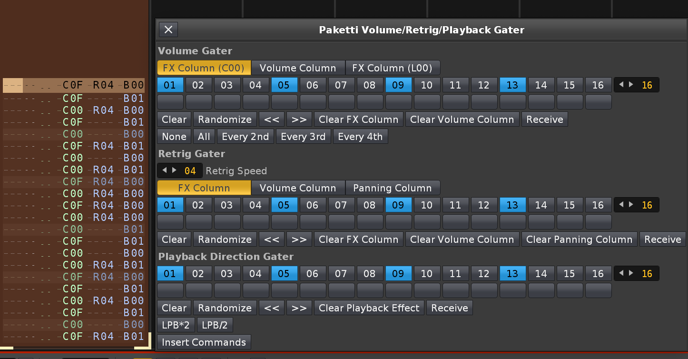Close the Paketti Gater dialog
This screenshot has height=359, width=688.
pyautogui.click(x=168, y=30)
